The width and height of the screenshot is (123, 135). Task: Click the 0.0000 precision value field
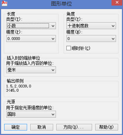pyautogui.click(x=31, y=39)
